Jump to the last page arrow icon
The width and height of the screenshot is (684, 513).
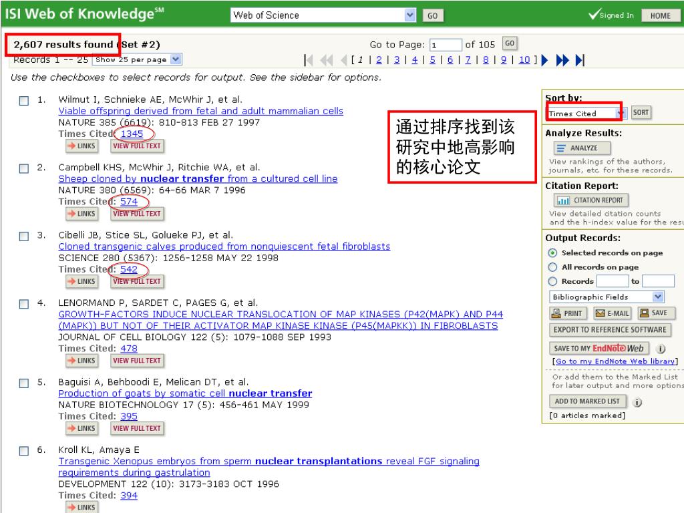[580, 60]
